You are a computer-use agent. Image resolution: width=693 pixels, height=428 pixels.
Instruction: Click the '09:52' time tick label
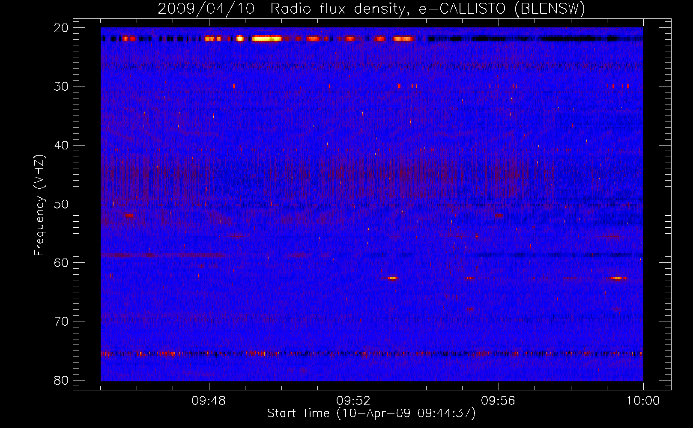353,401
